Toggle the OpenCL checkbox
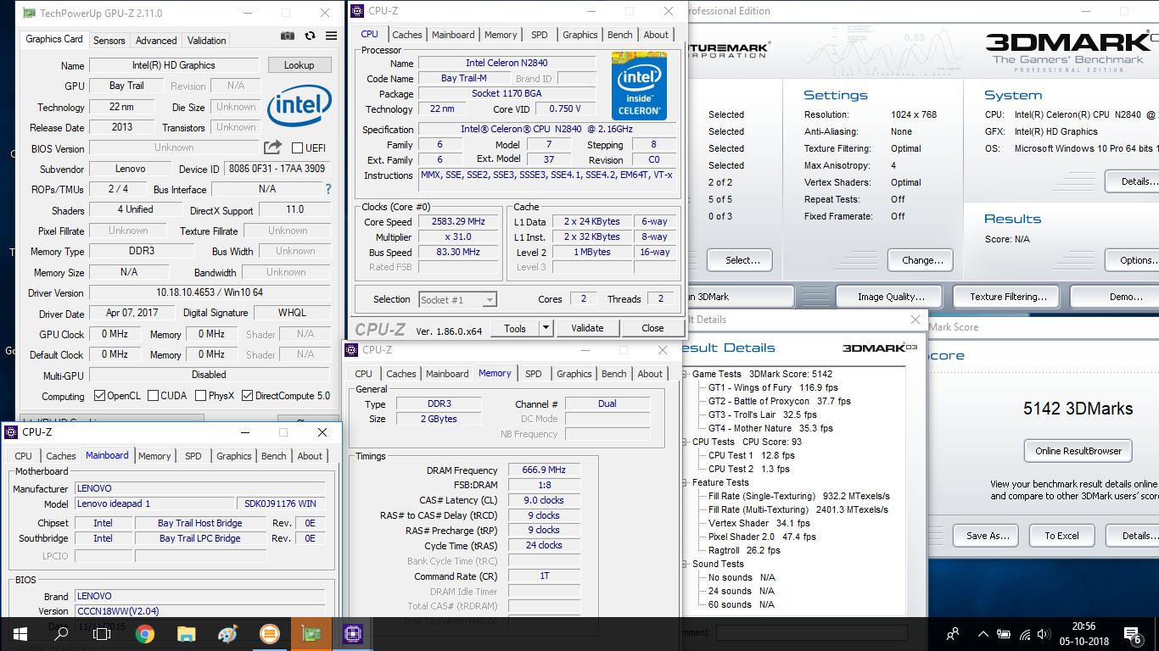Viewport: 1159px width, 651px height. 99,396
